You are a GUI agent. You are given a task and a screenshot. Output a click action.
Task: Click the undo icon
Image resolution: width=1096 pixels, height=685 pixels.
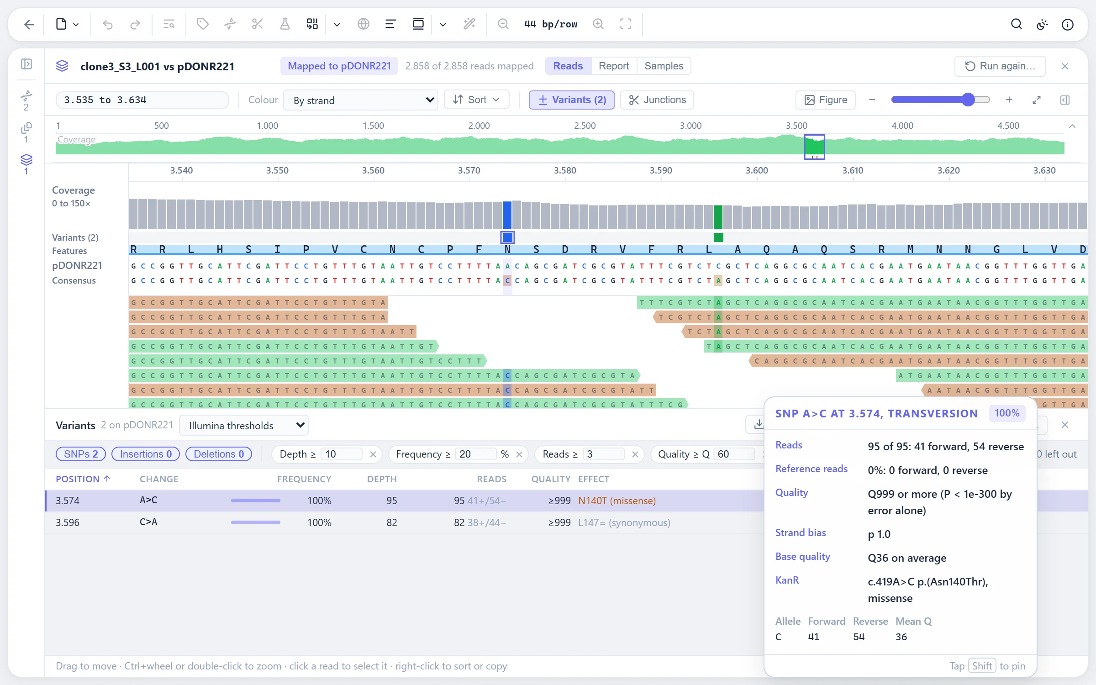108,24
